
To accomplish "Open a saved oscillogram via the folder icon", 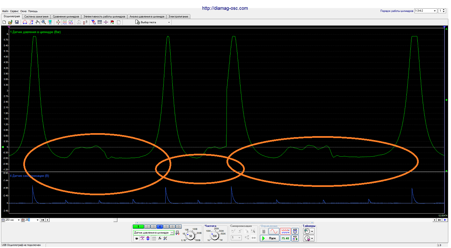I will (10, 22).
